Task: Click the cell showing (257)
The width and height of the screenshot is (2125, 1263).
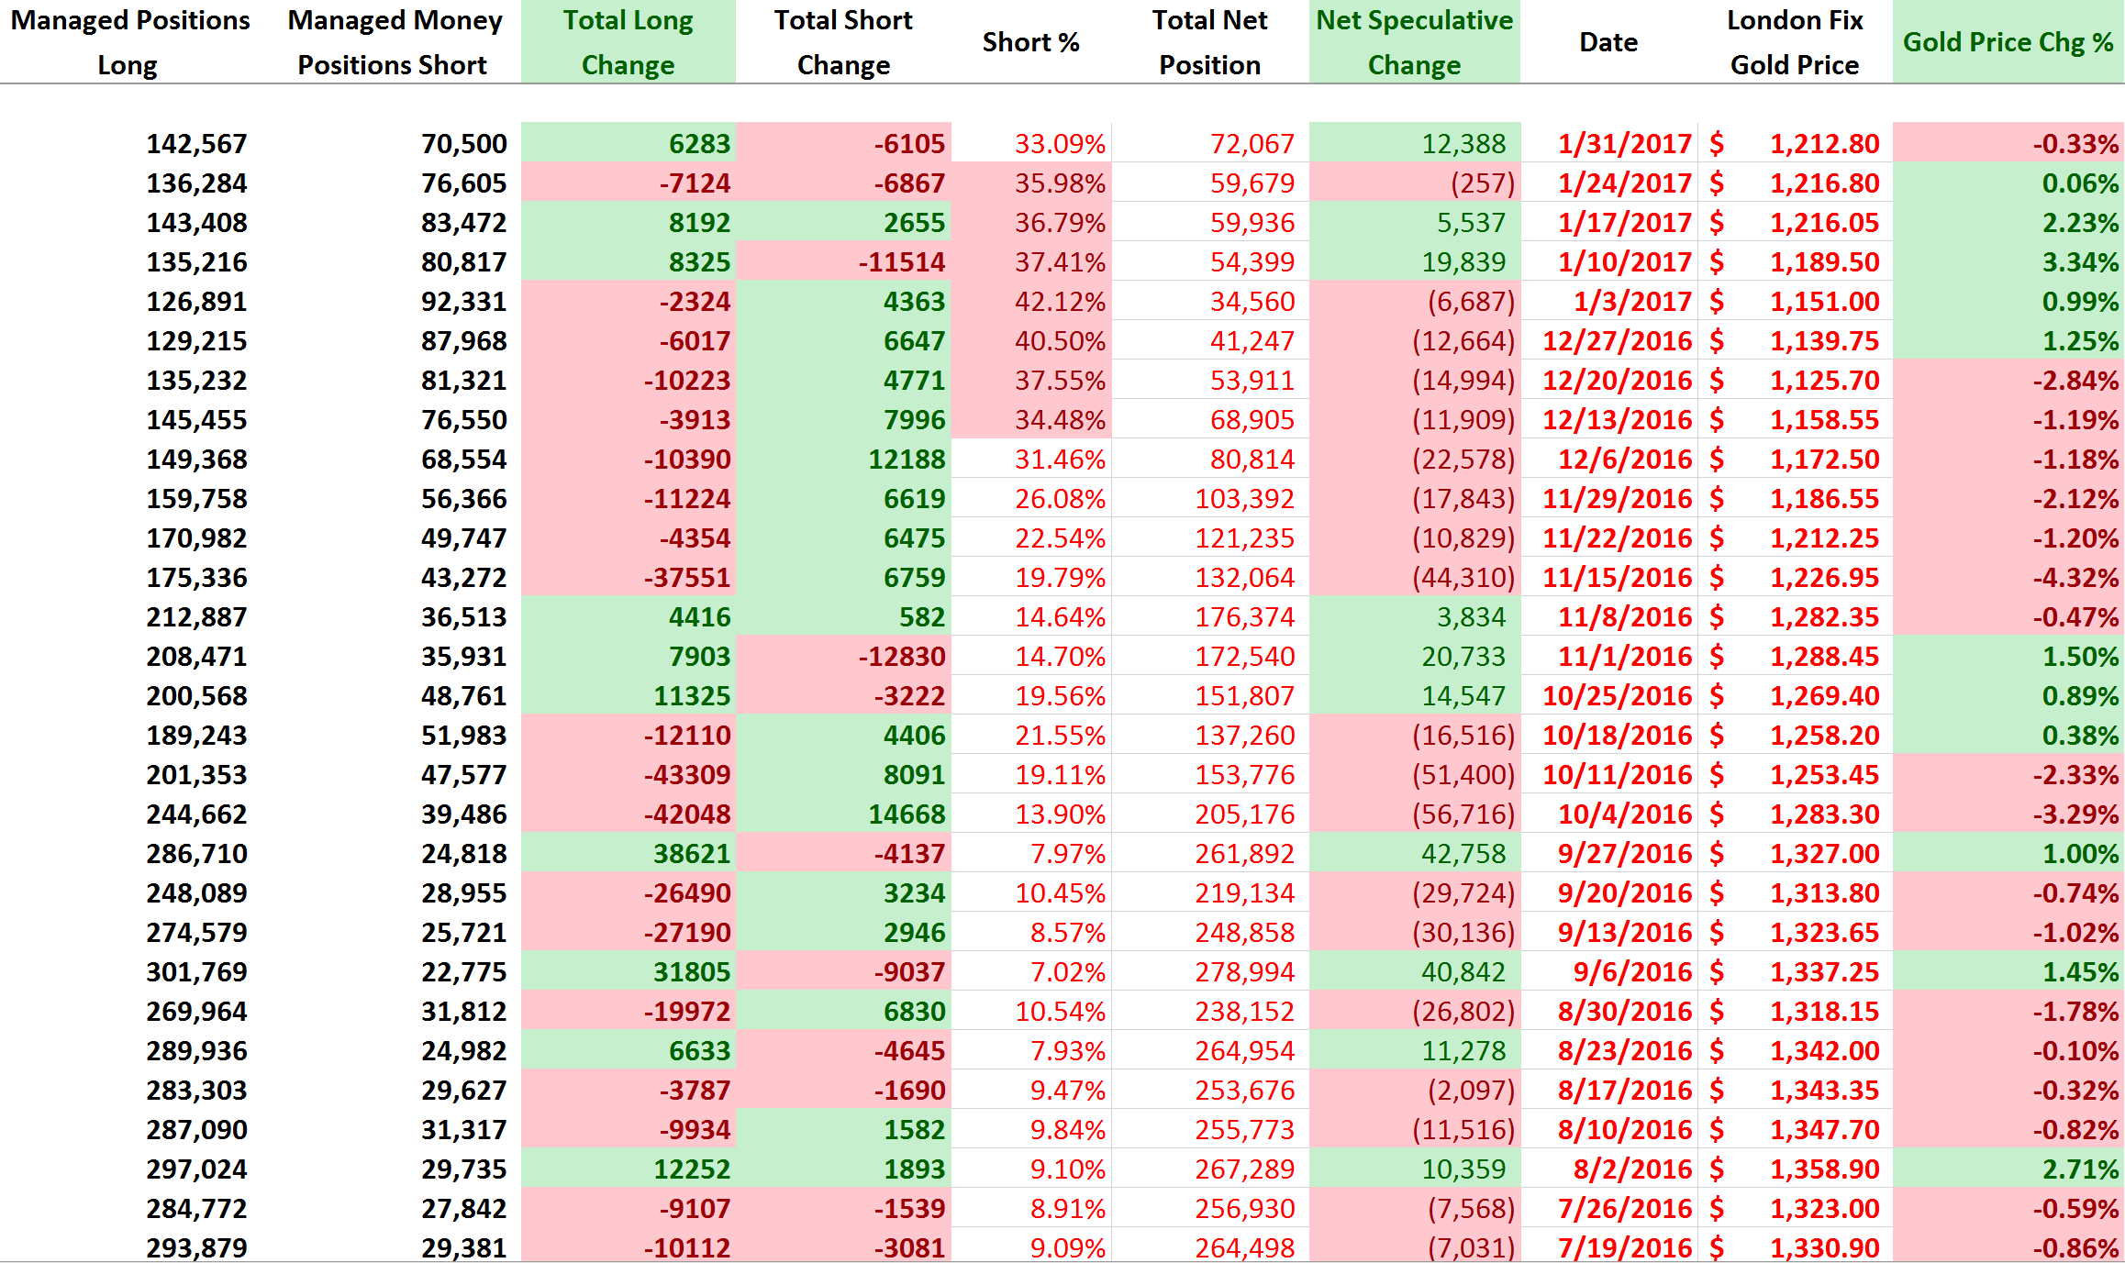Action: 1415,183
